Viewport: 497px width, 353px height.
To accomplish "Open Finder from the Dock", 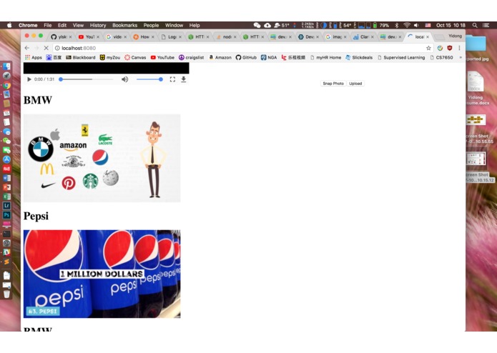I will point(6,66).
